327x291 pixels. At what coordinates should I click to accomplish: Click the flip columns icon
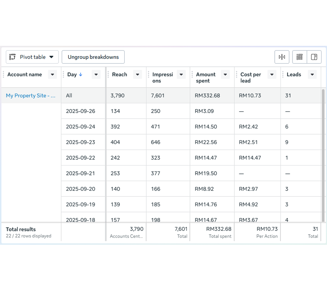pyautogui.click(x=282, y=57)
